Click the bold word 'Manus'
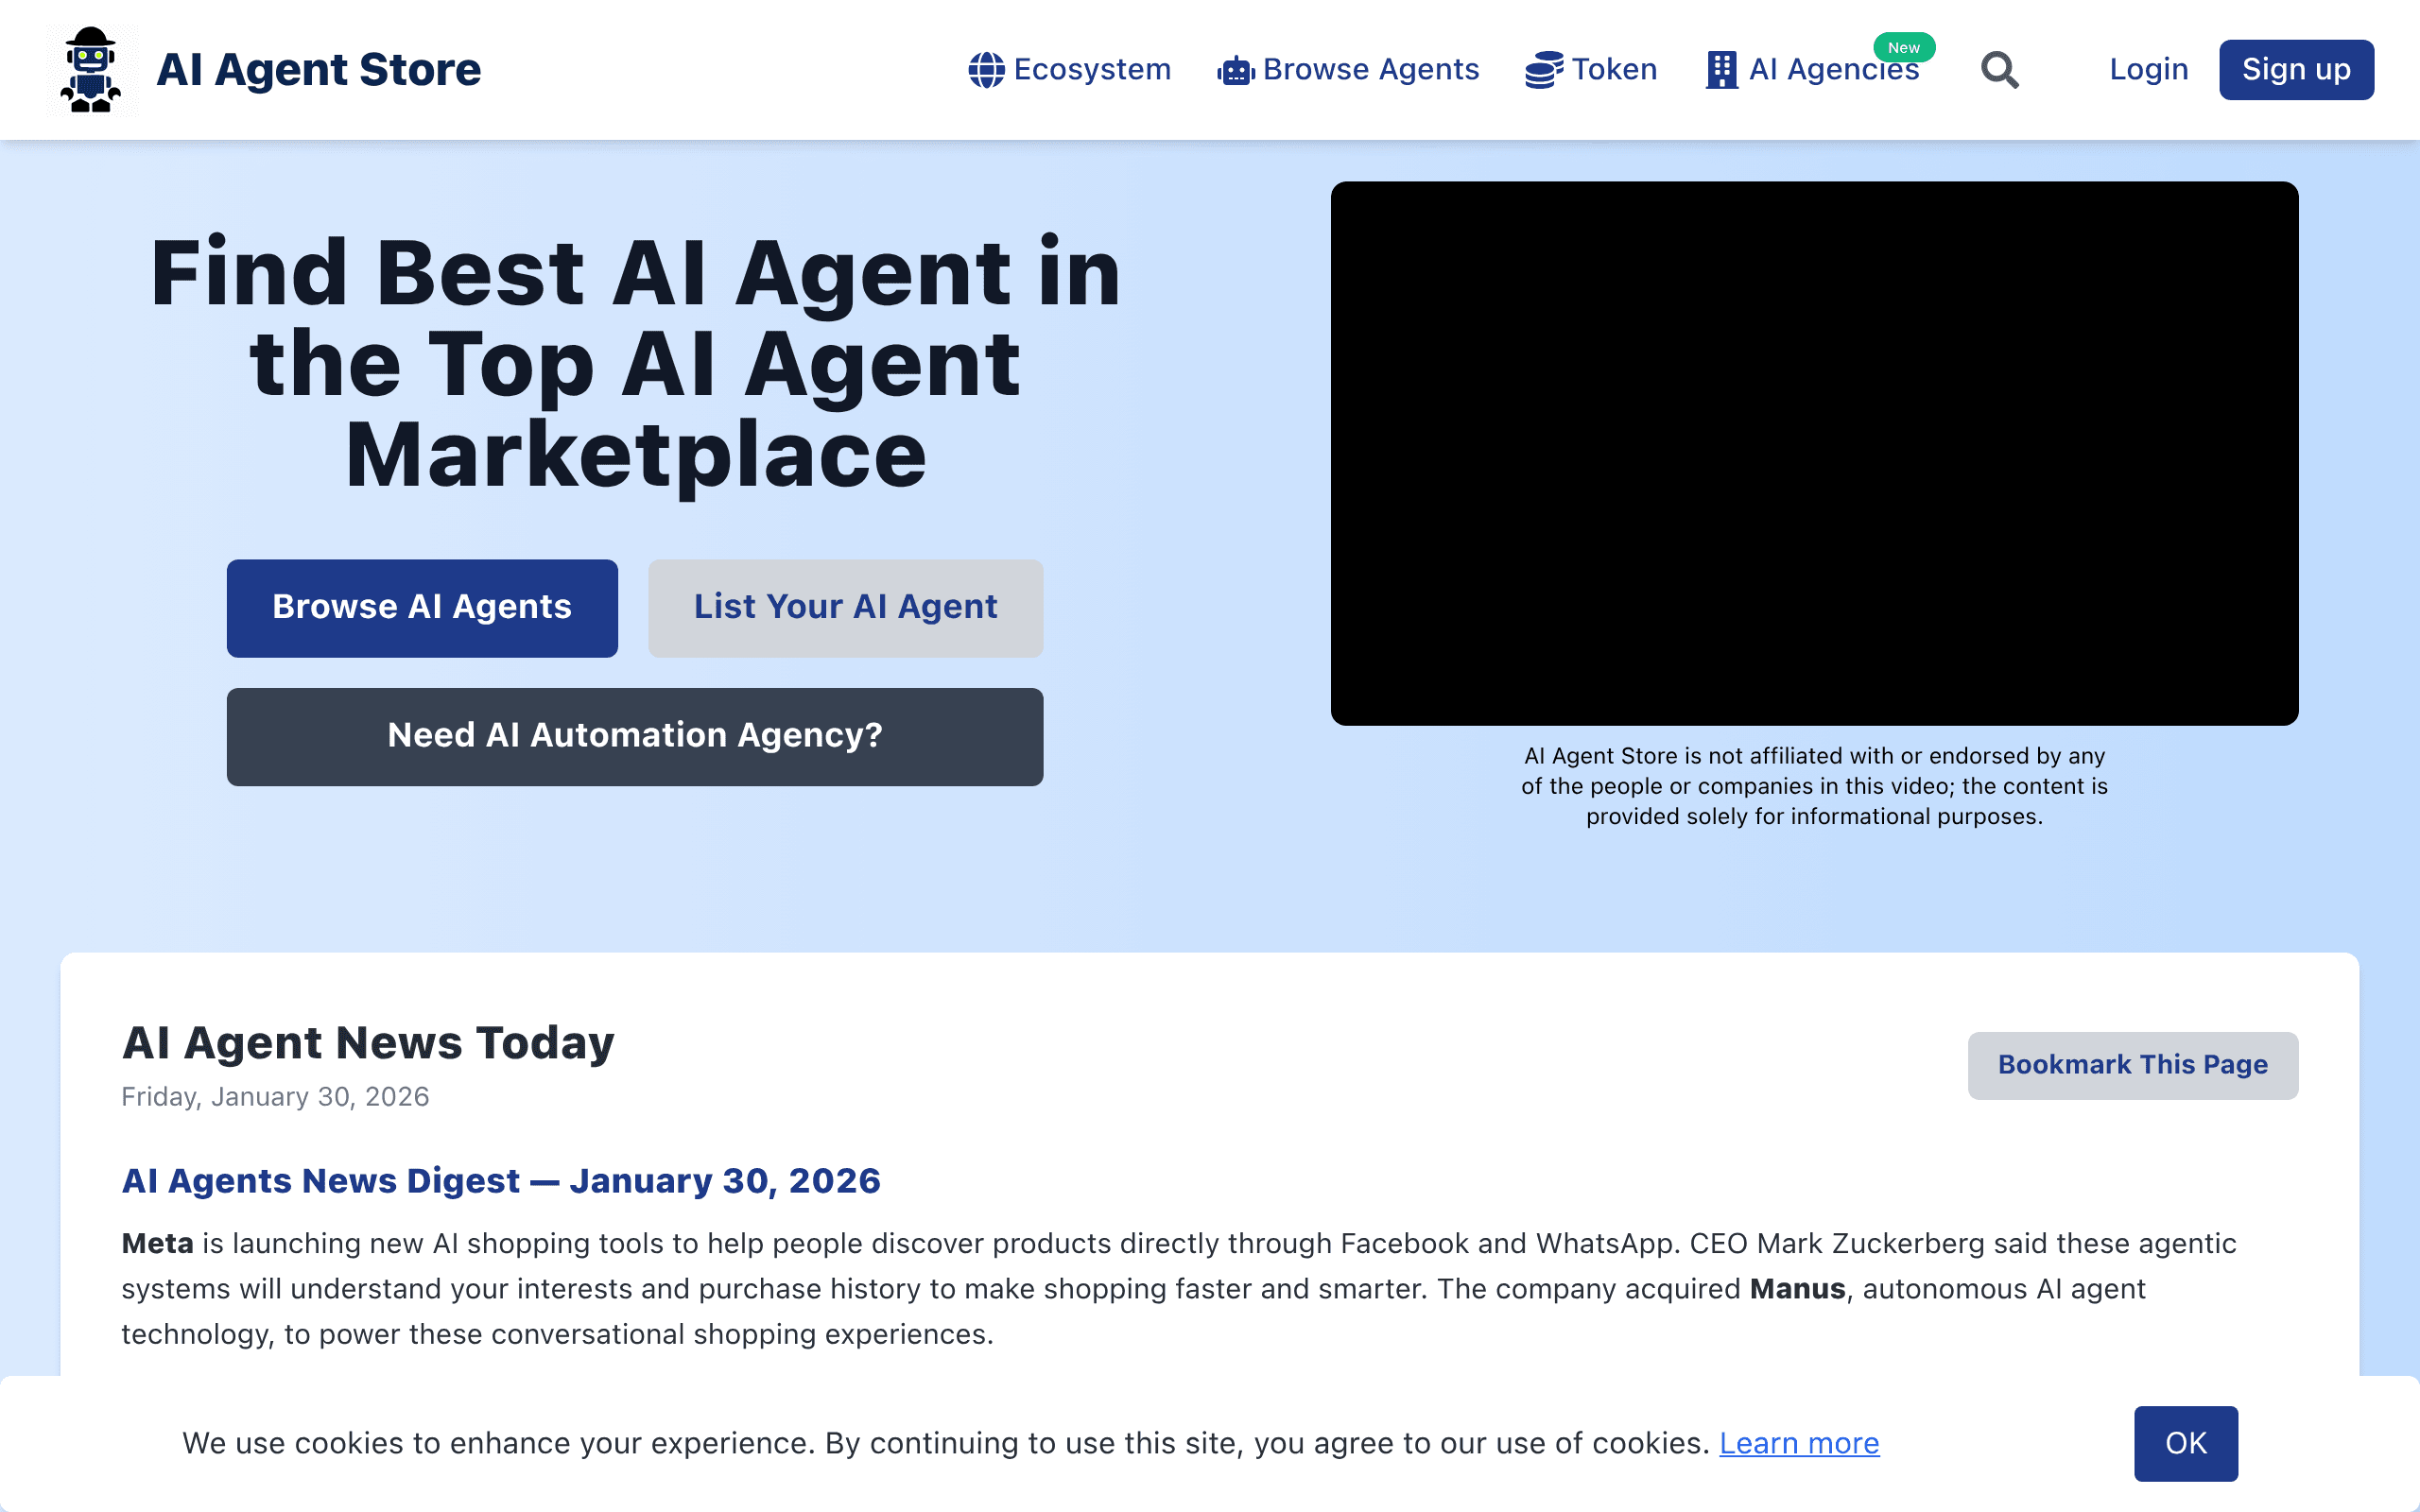The image size is (2420, 1512). 1797,1289
